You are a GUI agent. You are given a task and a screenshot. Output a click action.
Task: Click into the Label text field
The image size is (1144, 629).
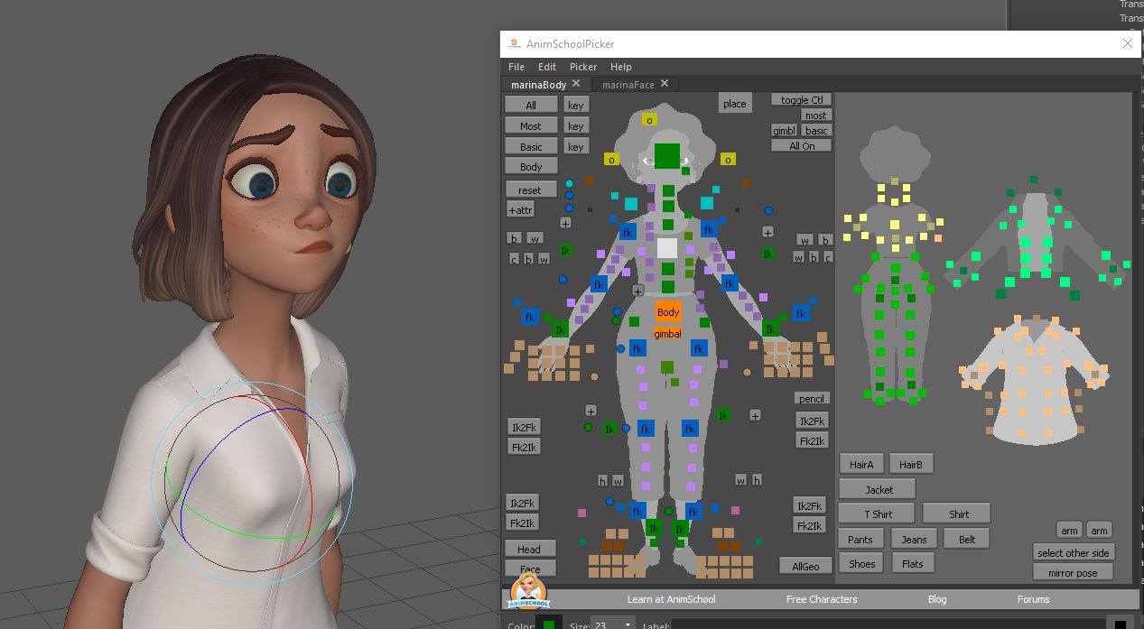point(888,624)
